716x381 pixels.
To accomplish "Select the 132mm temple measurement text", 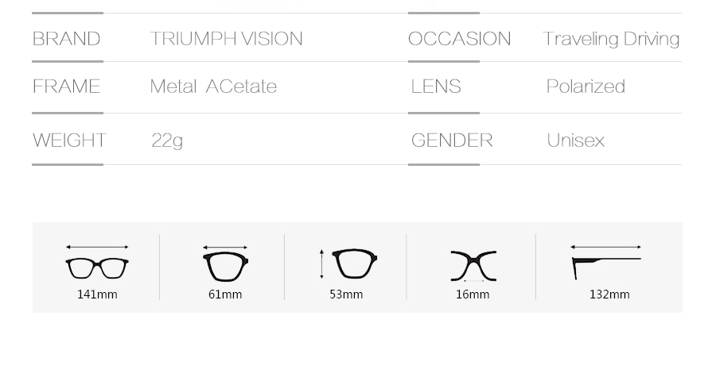I will click(x=609, y=294).
